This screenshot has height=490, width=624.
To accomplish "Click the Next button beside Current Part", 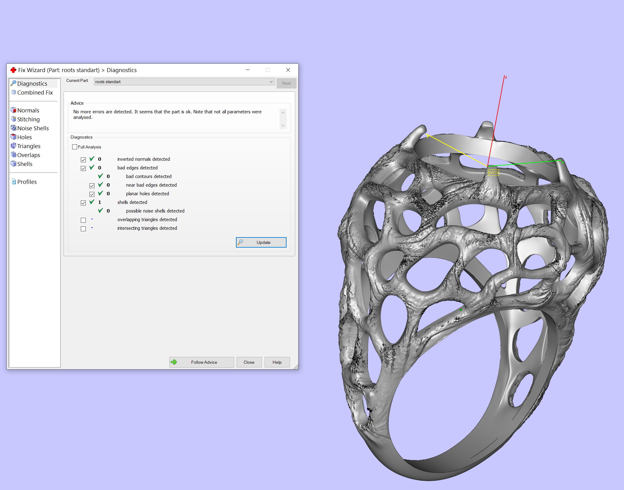I will 286,83.
